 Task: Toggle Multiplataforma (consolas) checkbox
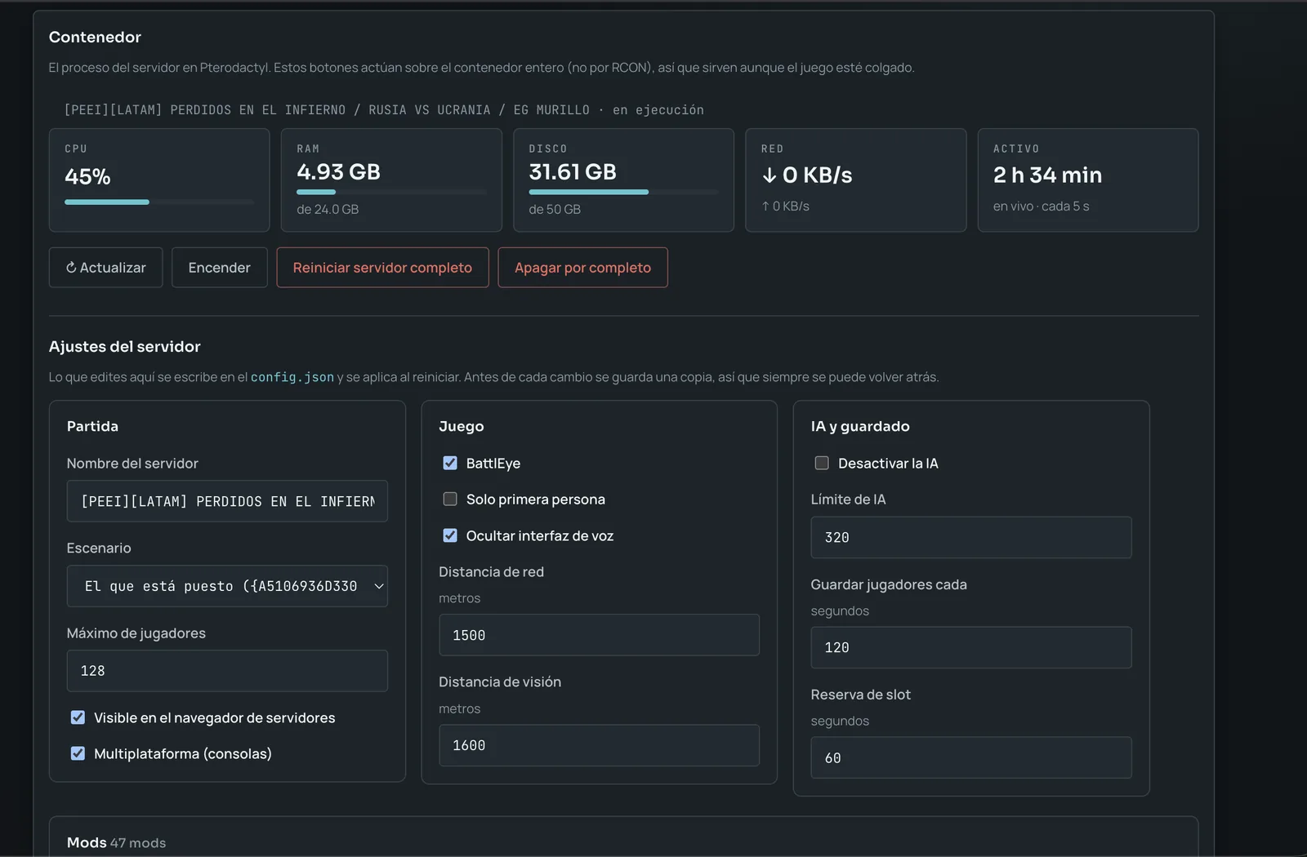(78, 753)
